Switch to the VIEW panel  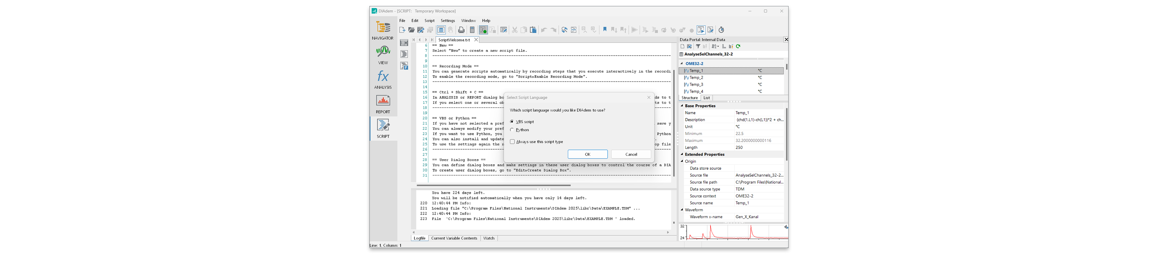coord(383,55)
